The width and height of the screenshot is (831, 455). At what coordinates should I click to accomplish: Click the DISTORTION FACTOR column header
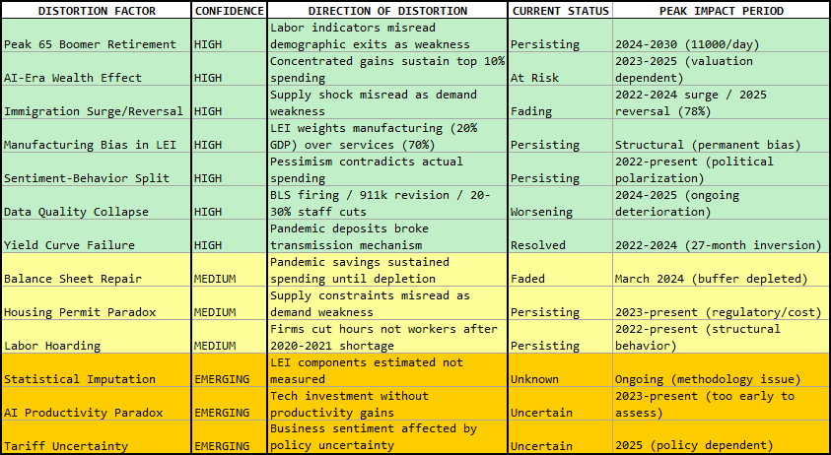96,10
